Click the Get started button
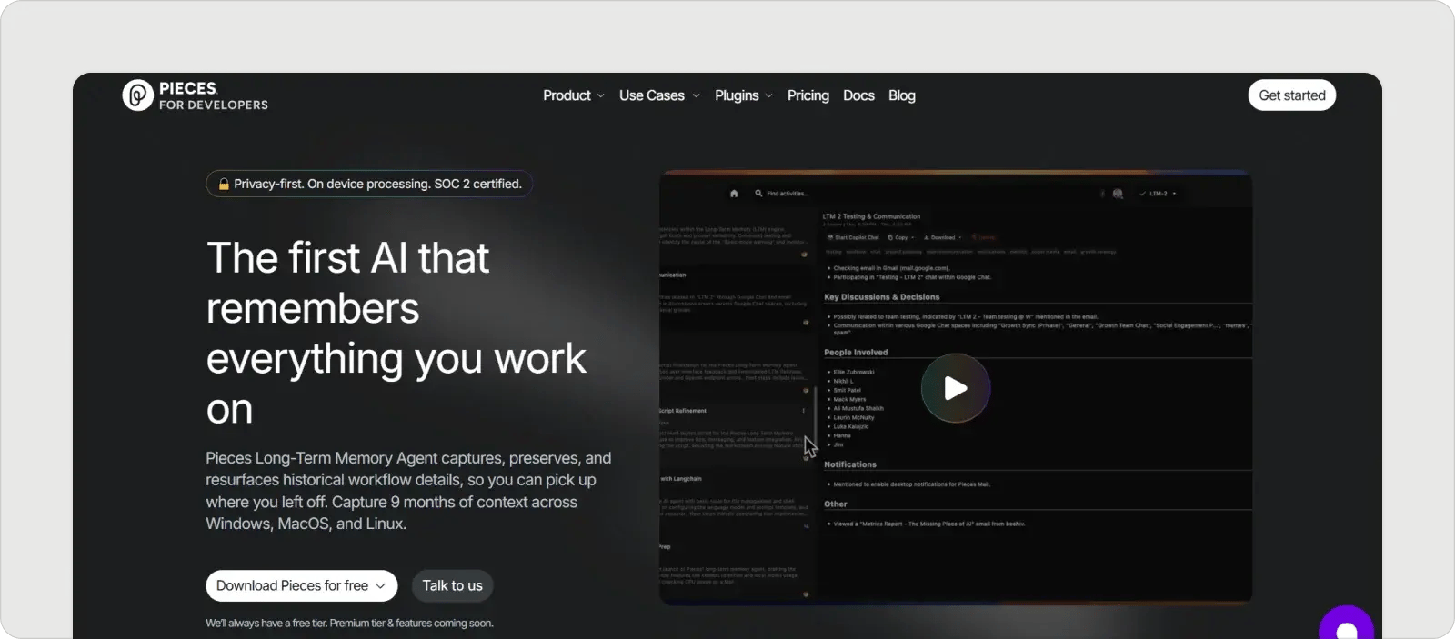Image resolution: width=1455 pixels, height=639 pixels. coord(1291,95)
